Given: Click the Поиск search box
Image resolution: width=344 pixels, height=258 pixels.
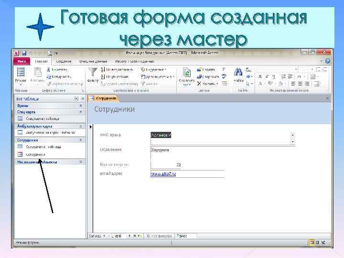Looking at the screenshot, I should [186, 236].
